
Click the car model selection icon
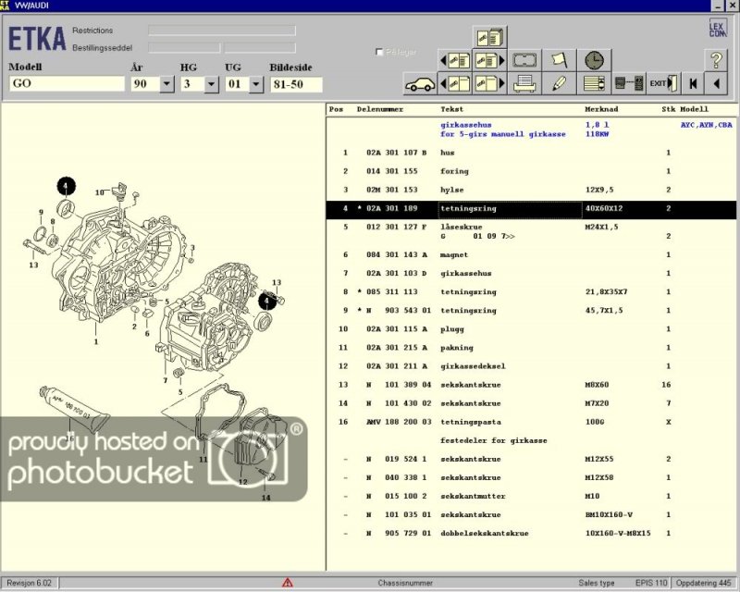click(420, 83)
